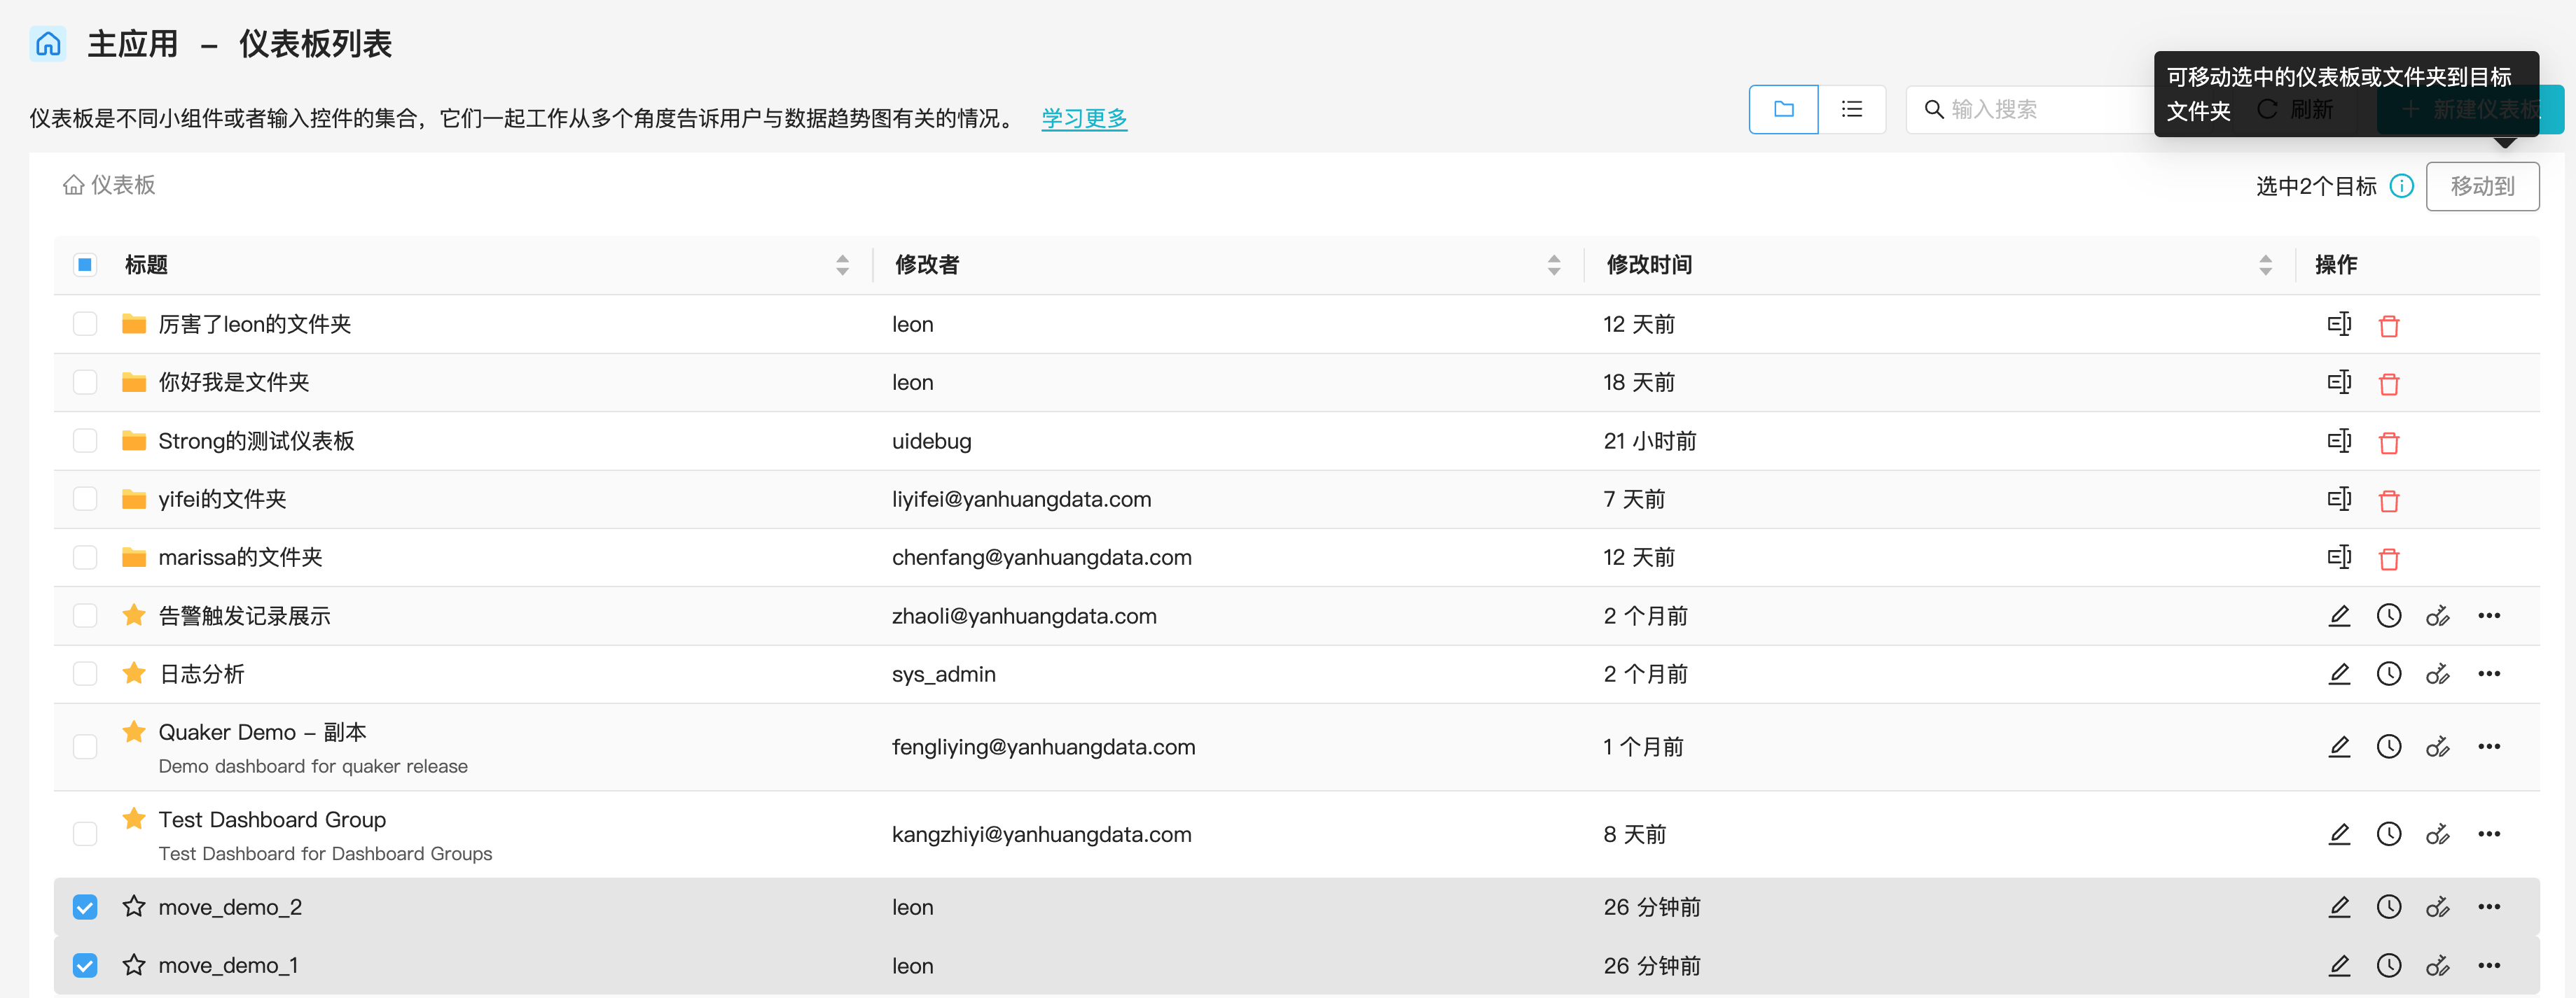Open schedule clock for 告警触发记录展示
Viewport: 2576px width, 998px height.
pyautogui.click(x=2389, y=615)
